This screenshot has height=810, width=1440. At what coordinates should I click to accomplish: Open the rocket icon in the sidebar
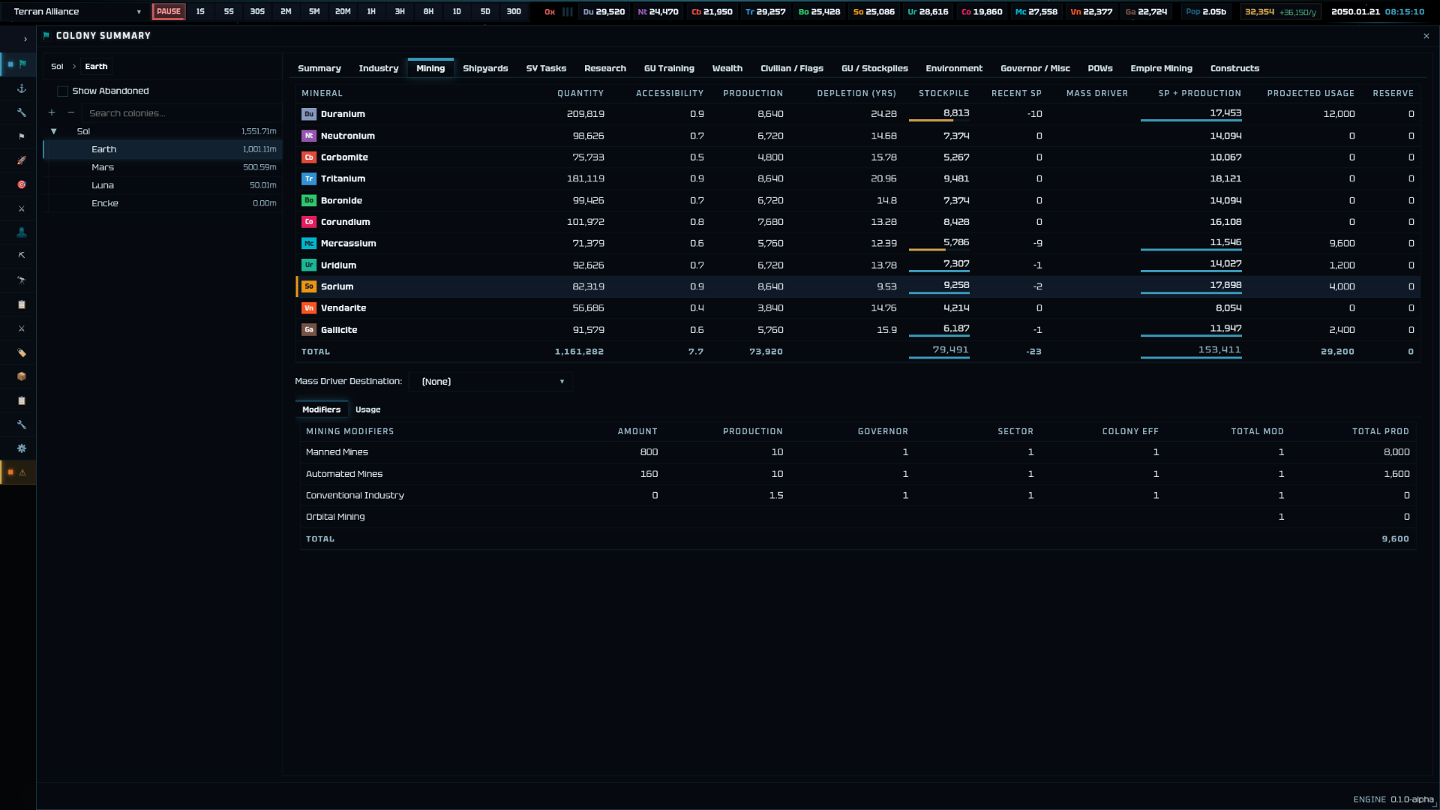click(22, 160)
